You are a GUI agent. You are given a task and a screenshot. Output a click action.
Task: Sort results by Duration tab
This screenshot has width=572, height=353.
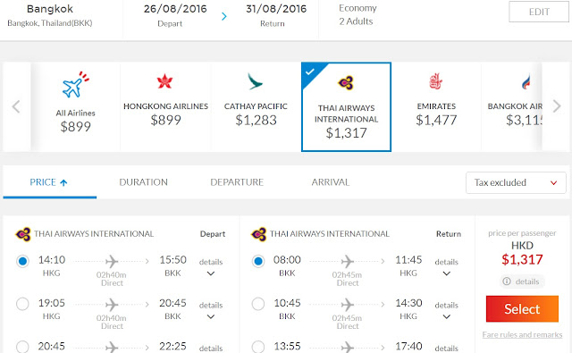(x=143, y=182)
